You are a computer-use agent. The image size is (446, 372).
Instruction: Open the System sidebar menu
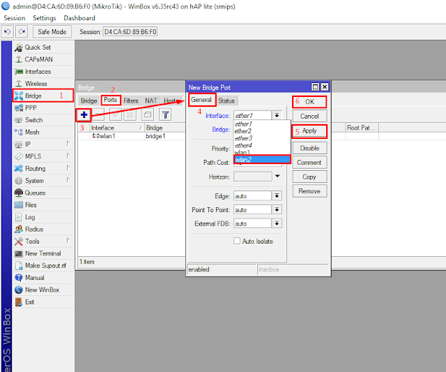pos(43,181)
